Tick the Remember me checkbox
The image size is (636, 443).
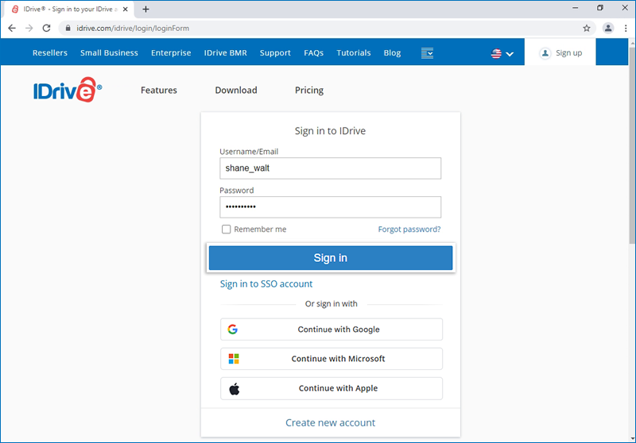click(x=227, y=229)
